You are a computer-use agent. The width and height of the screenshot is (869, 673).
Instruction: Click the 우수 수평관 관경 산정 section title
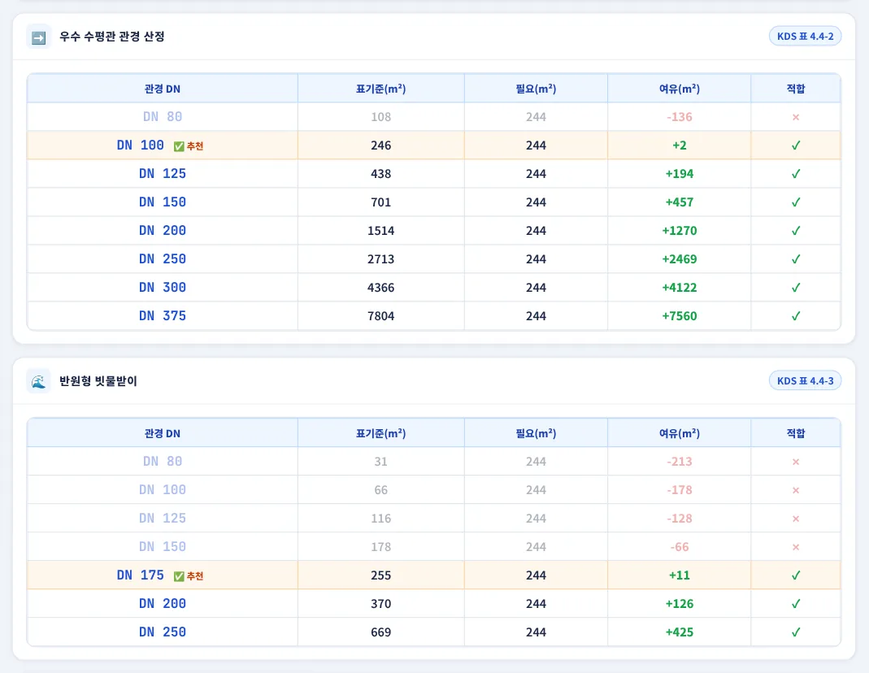[112, 37]
